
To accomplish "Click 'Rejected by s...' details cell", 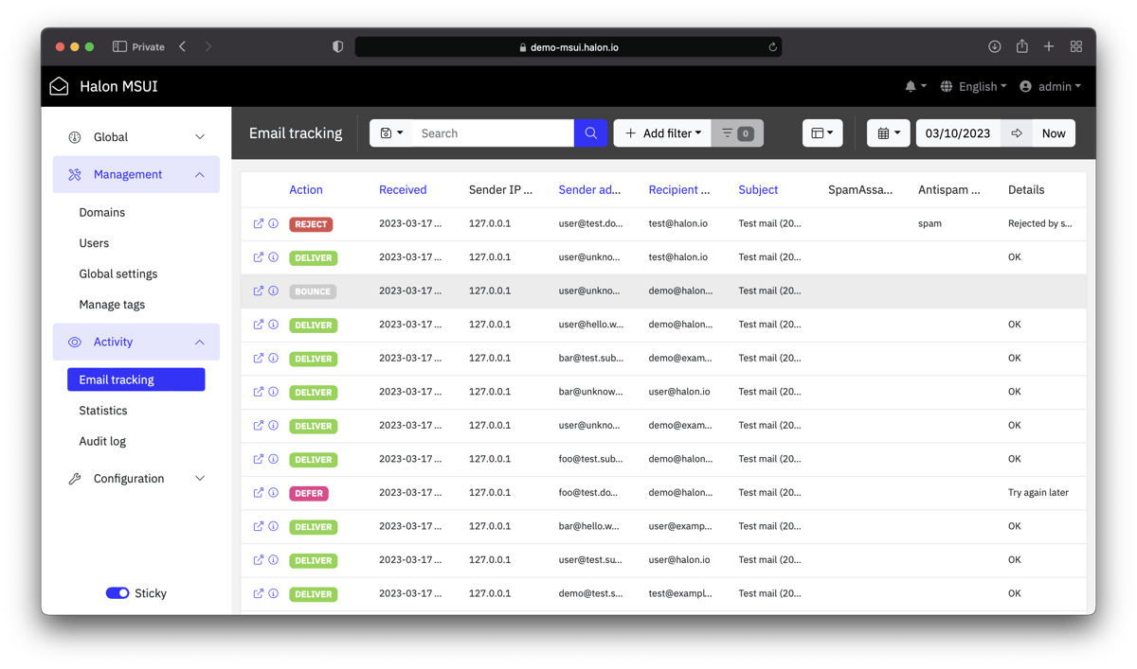I will 1040,224.
